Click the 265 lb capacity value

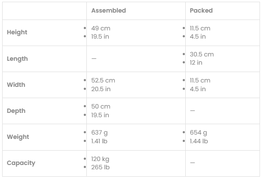pos(100,167)
